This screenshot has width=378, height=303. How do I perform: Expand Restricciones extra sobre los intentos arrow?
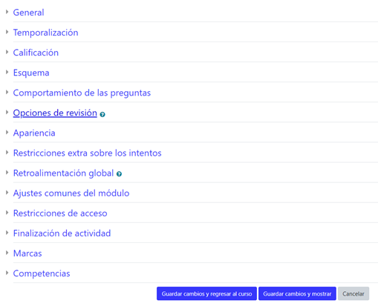[7, 153]
